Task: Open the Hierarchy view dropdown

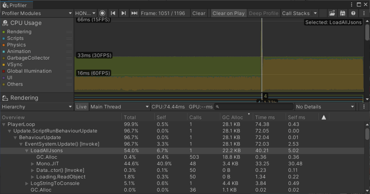Action: coord(37,107)
